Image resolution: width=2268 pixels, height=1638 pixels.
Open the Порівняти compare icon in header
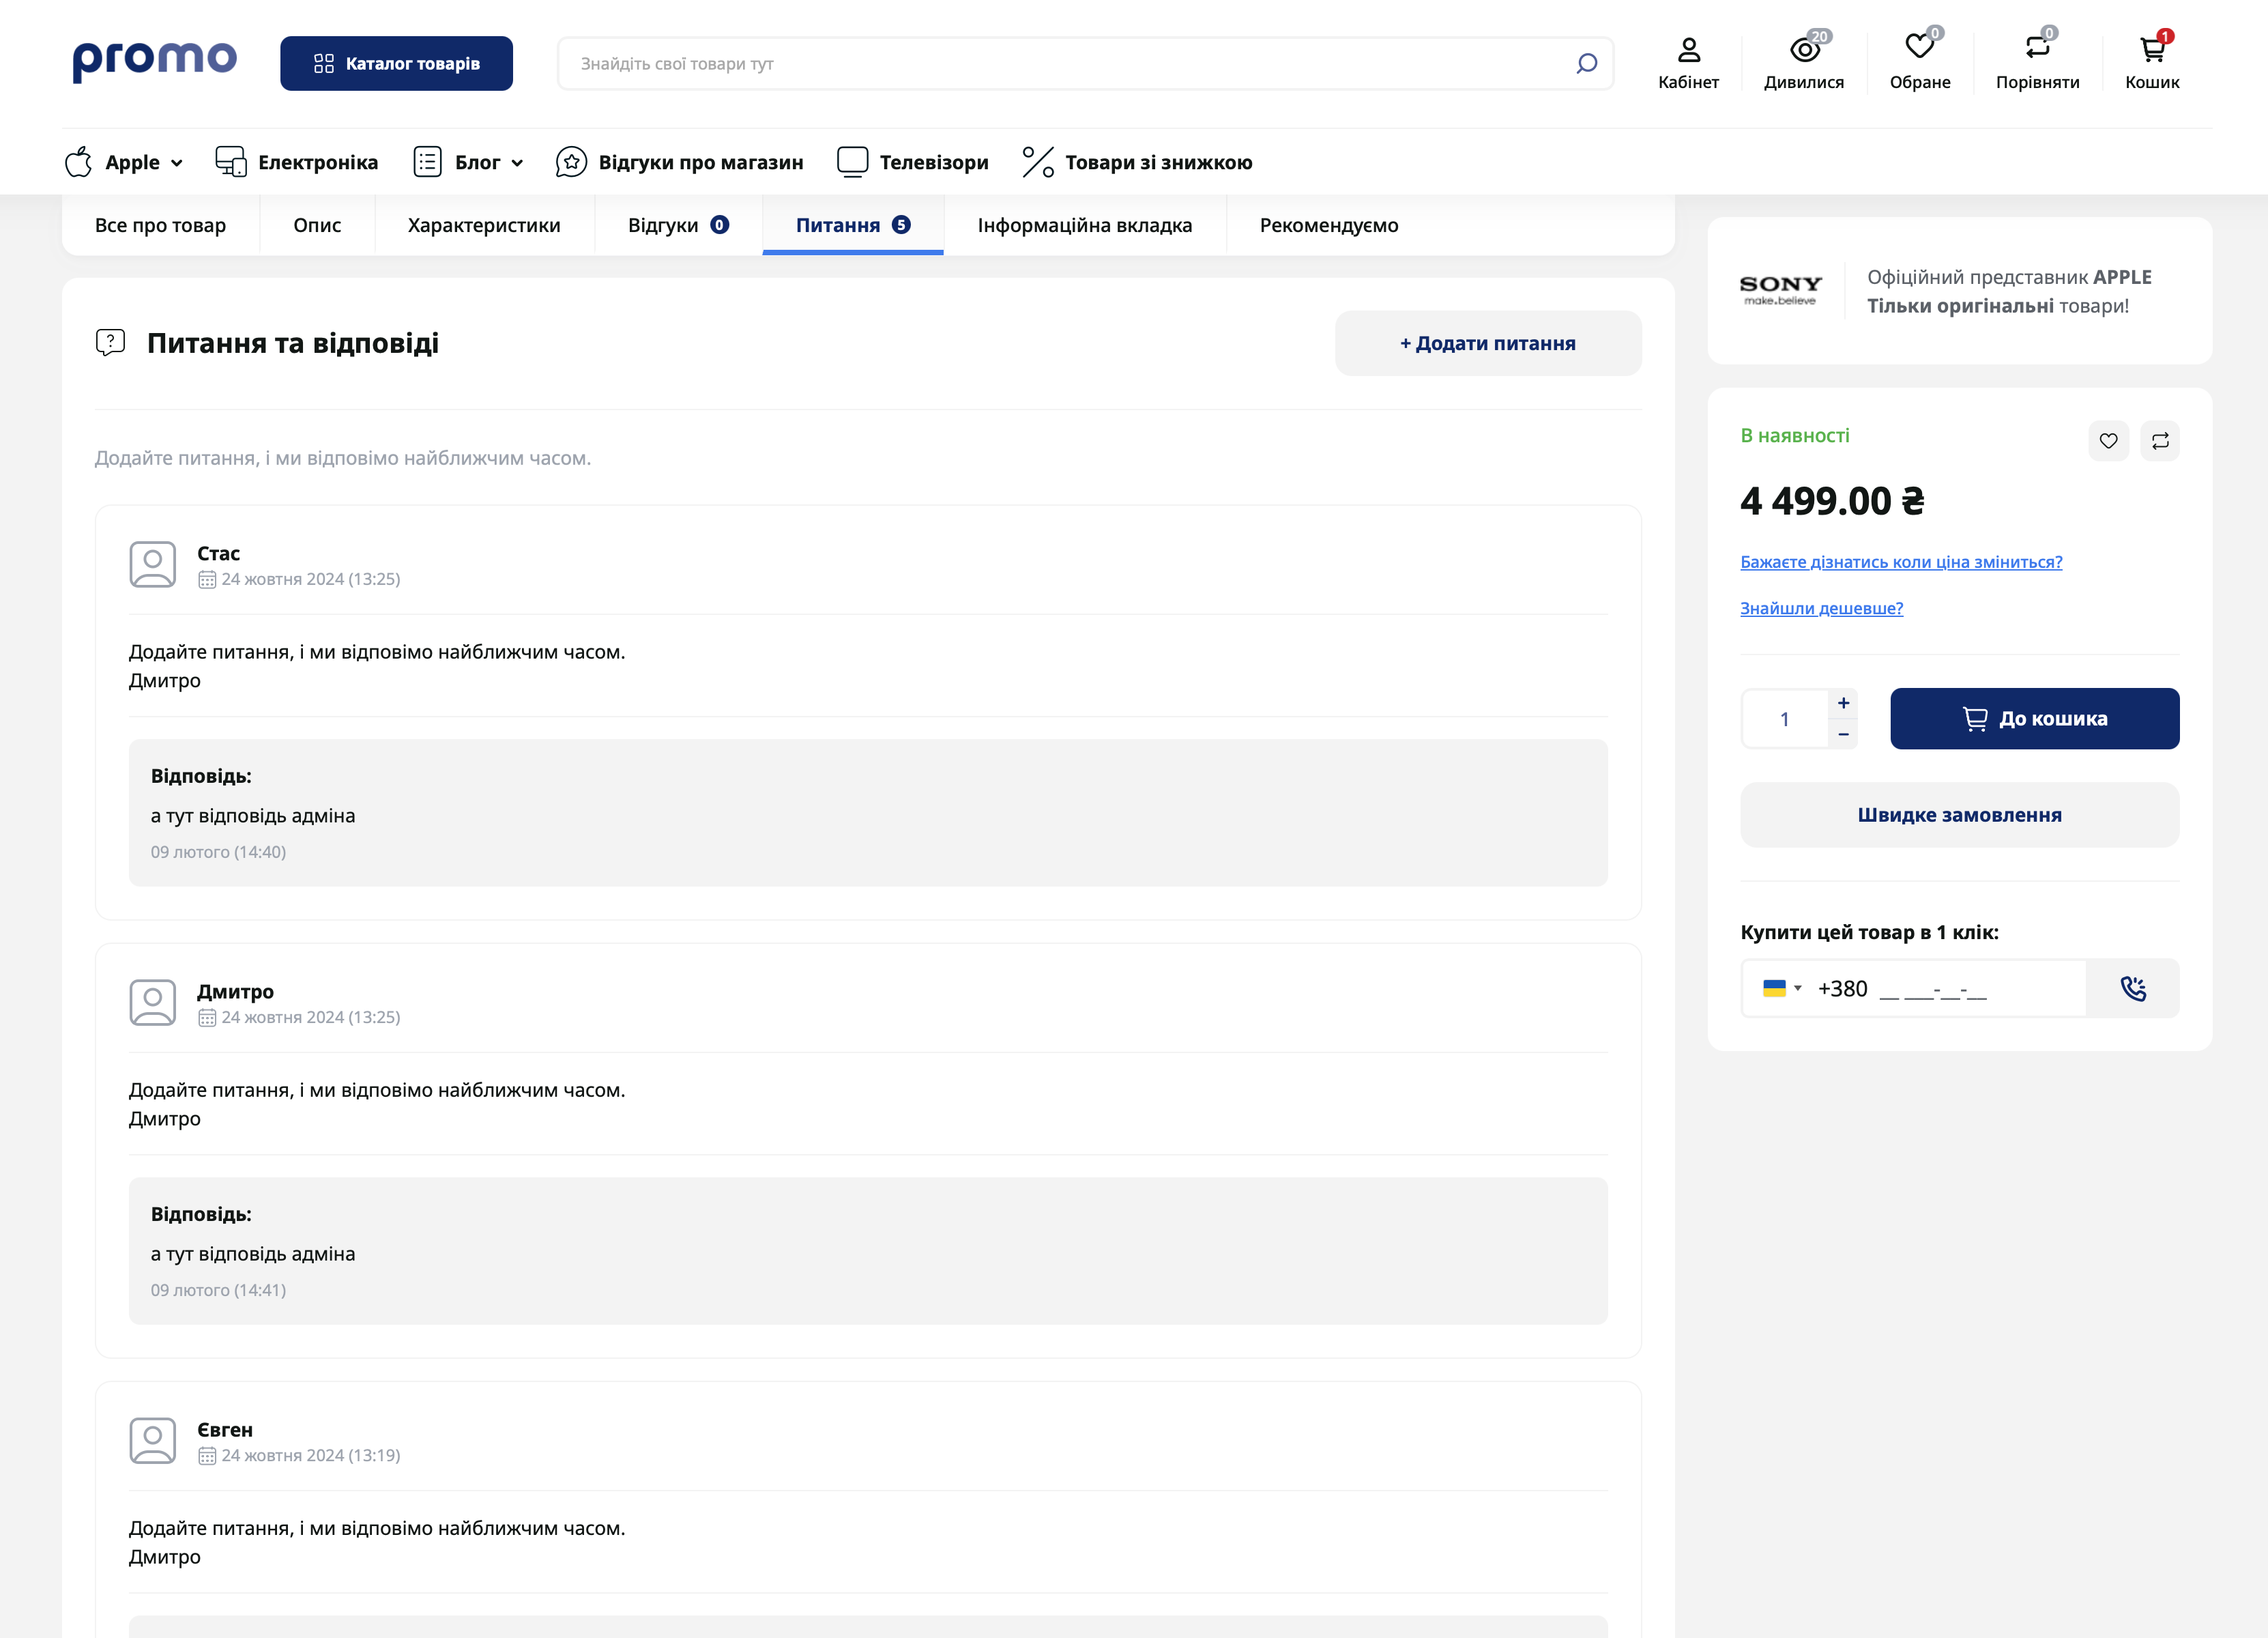tap(2037, 48)
